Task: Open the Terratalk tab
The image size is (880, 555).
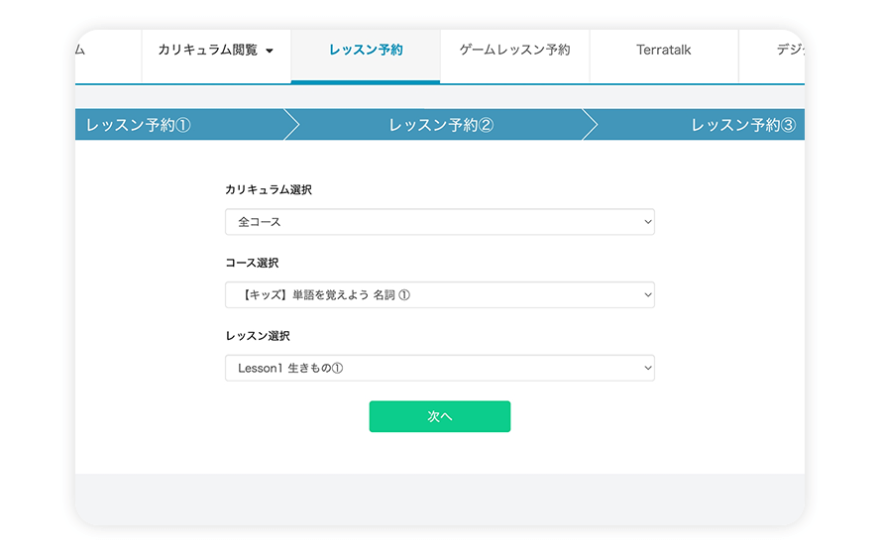Action: 663,51
